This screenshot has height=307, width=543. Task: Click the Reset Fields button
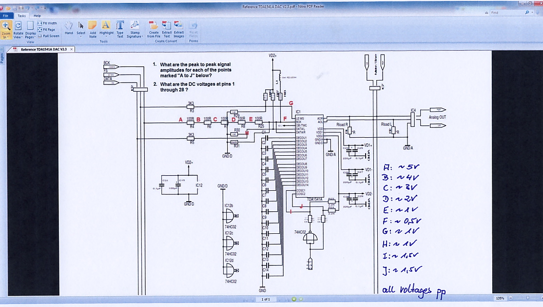[193, 30]
